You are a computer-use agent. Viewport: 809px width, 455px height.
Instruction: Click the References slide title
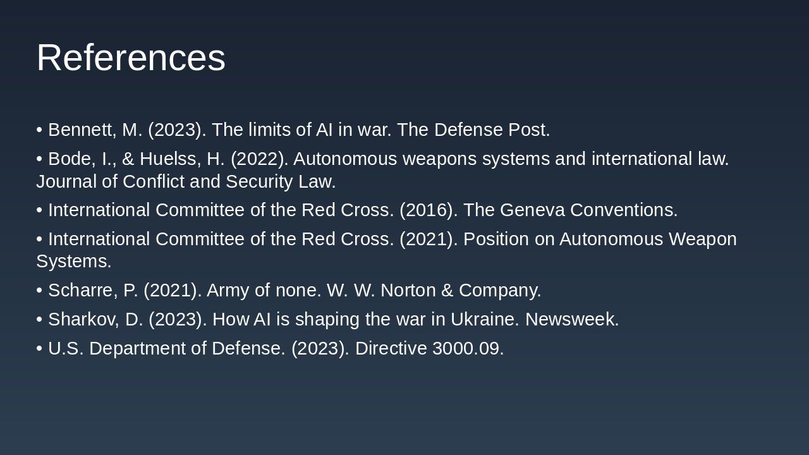point(131,58)
